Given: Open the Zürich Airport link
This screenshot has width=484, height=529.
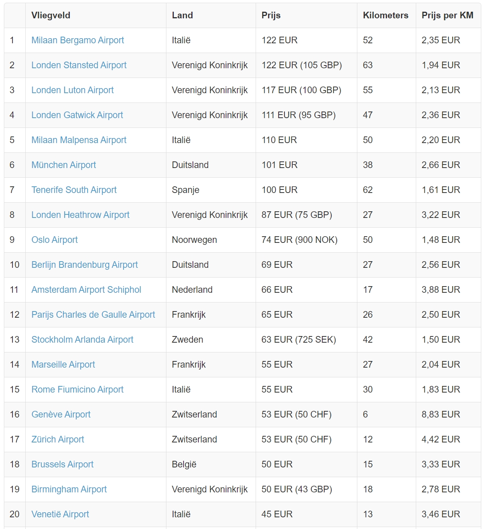Looking at the screenshot, I should click(58, 439).
